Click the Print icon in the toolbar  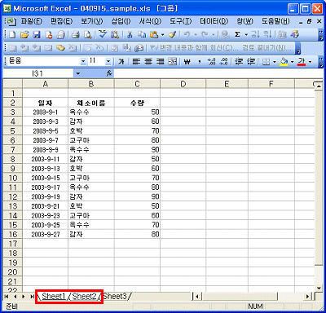75,34
